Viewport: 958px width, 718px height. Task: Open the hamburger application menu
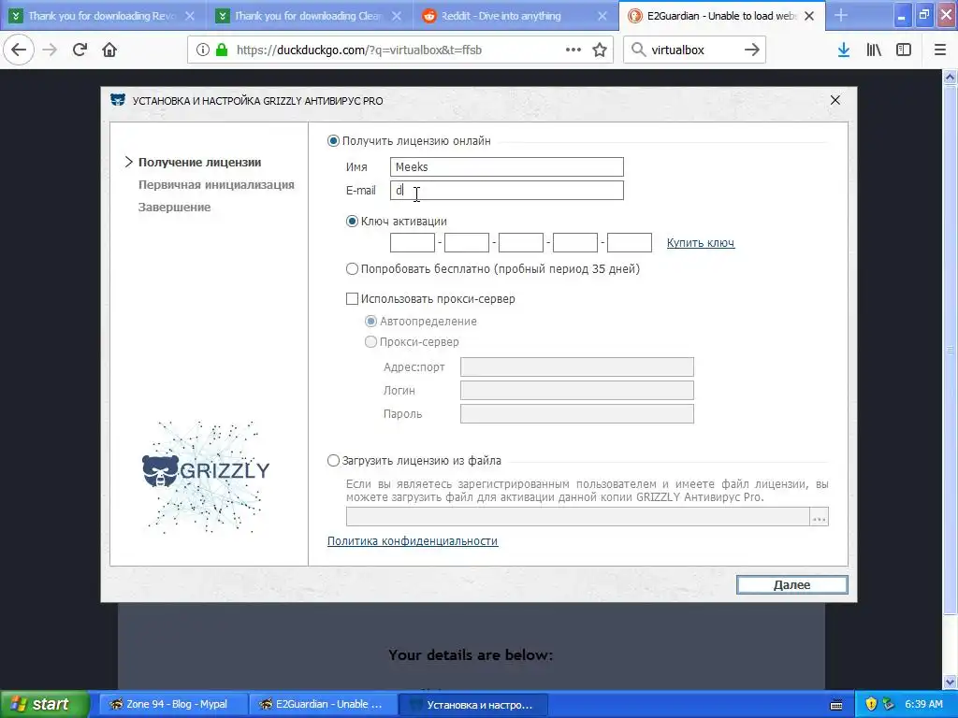[940, 50]
